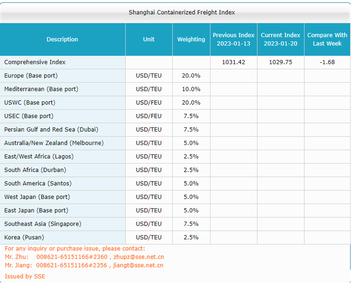The height and width of the screenshot is (283, 352).
Task: Click Mr. Jiang's phone number 008621-65151166#2356
Action: coord(72,265)
